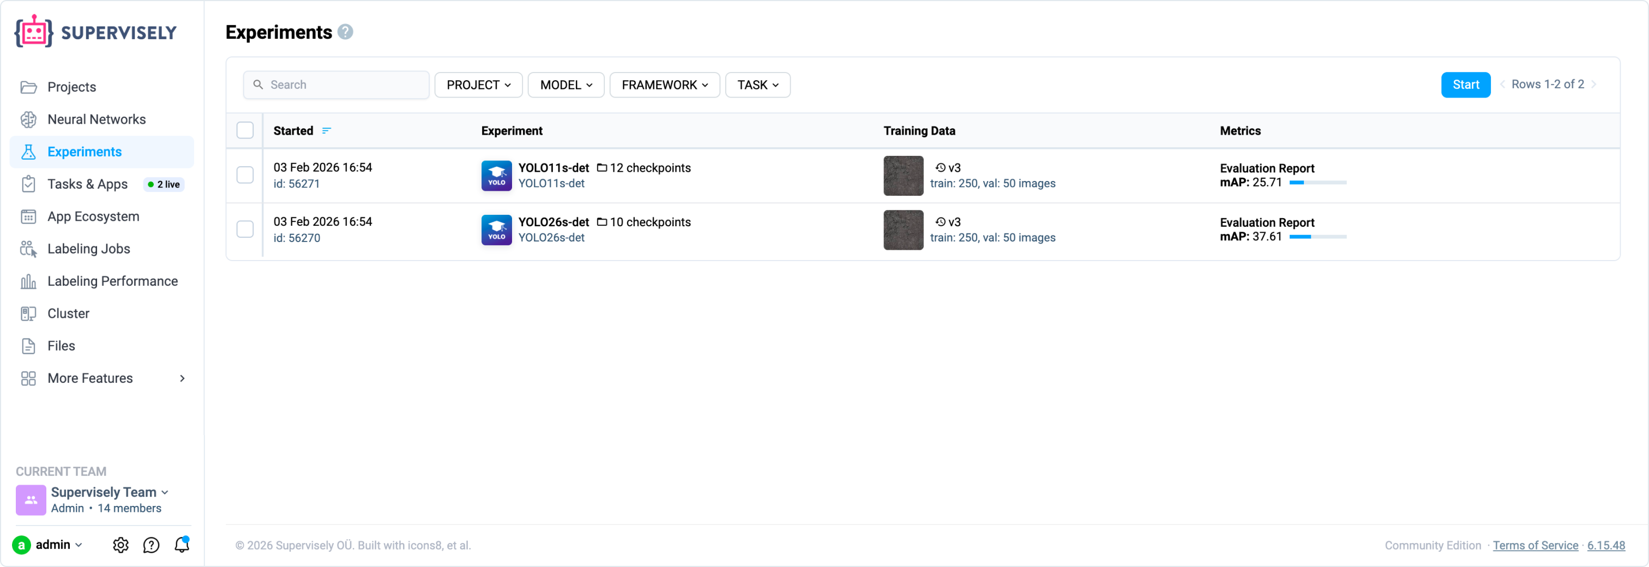Select all experiments with header checkbox

[245, 130]
